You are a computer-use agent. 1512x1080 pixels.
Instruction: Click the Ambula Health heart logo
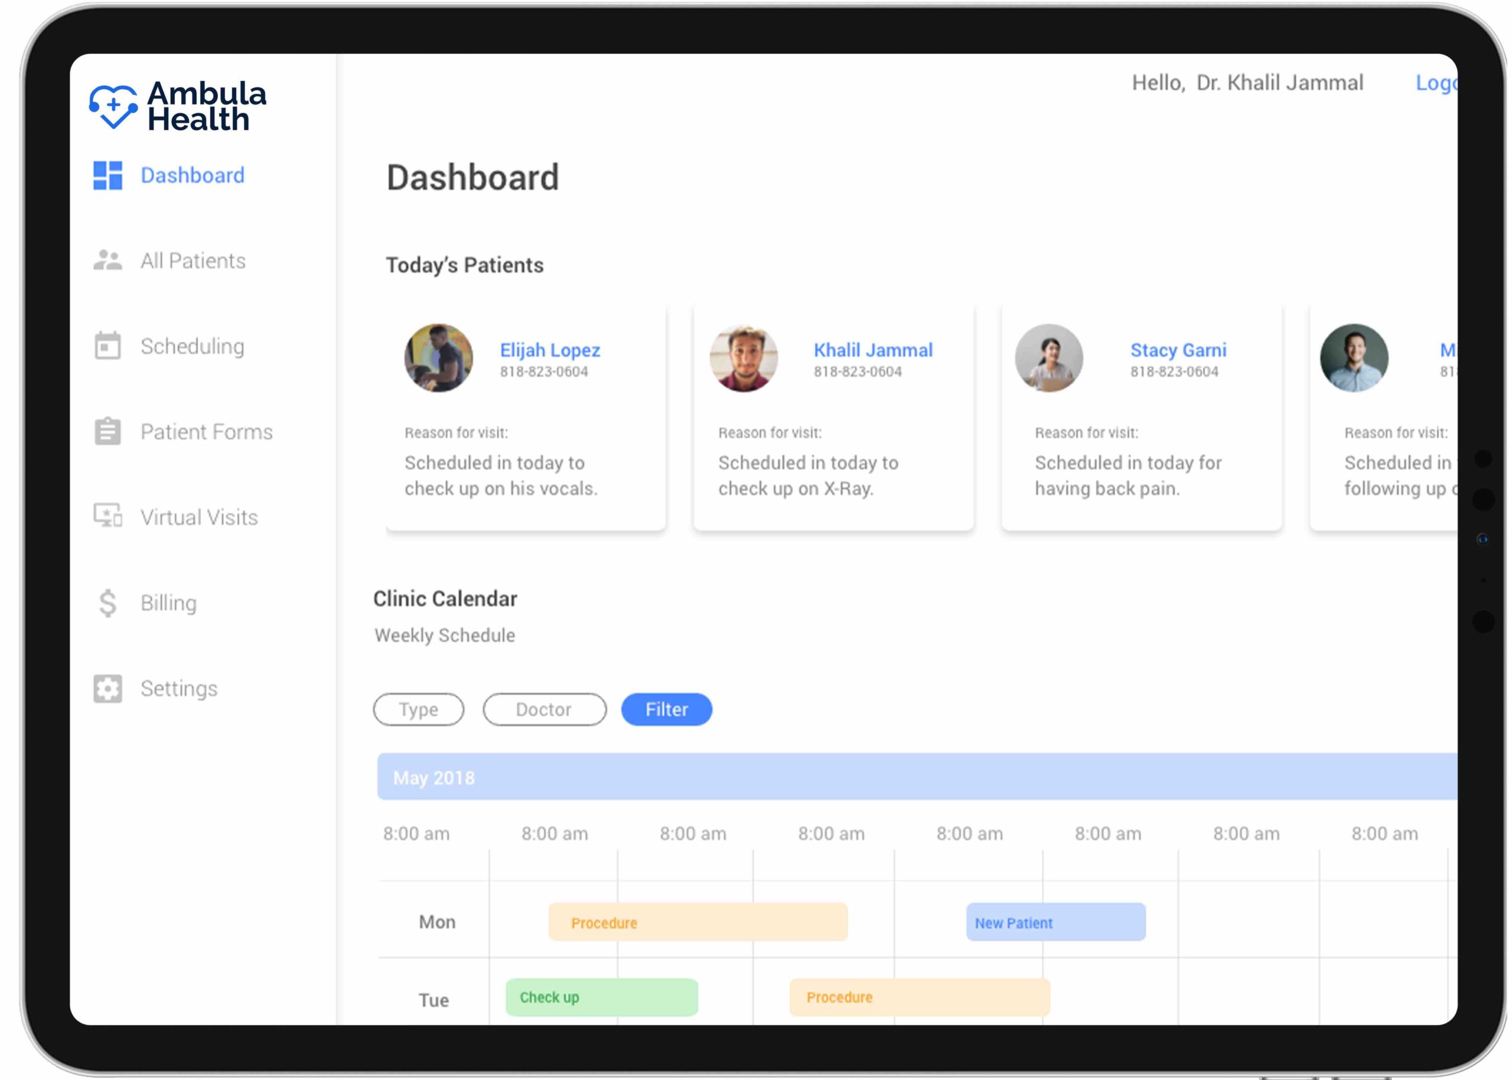114,106
